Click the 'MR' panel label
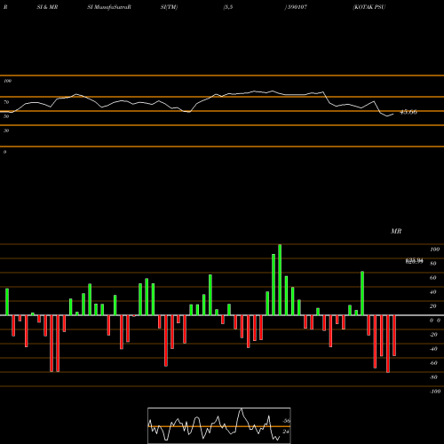The height and width of the screenshot is (444, 444). 396,231
